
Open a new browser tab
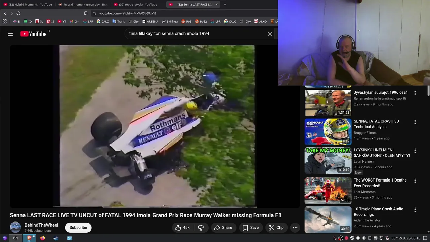[225, 4]
